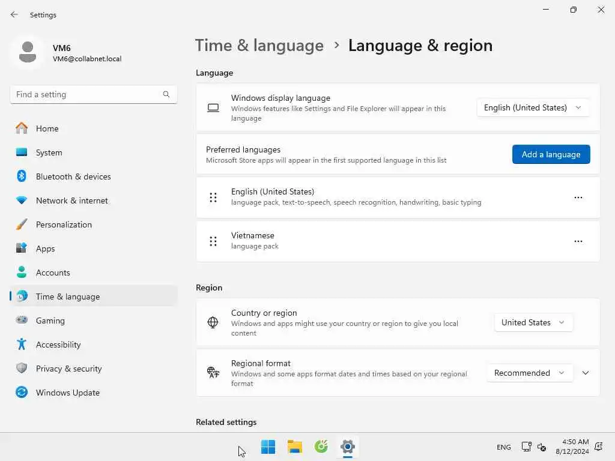
Task: Open the Regional format Recommended dropdown
Action: pos(530,373)
